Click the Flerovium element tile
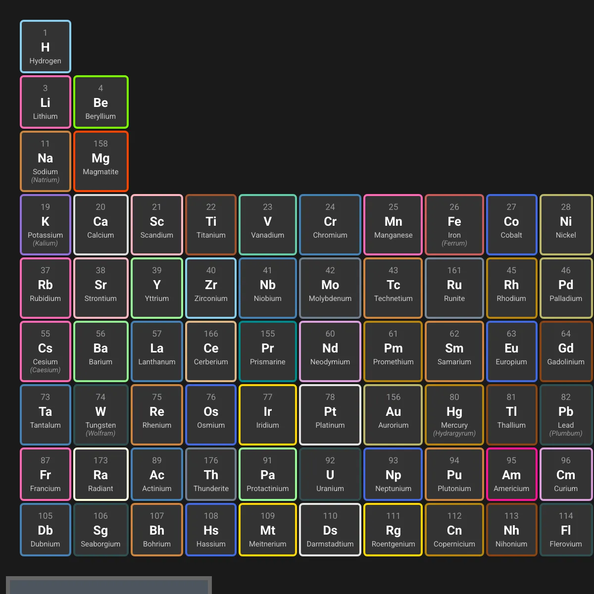This screenshot has height=594, width=594. [566, 530]
